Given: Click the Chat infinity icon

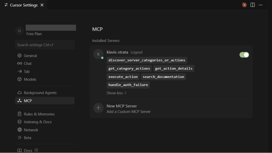Looking at the screenshot, I should pos(20,63).
